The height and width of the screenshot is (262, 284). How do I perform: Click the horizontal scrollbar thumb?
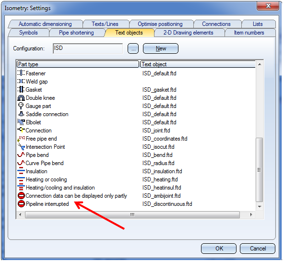pyautogui.click(x=132, y=214)
